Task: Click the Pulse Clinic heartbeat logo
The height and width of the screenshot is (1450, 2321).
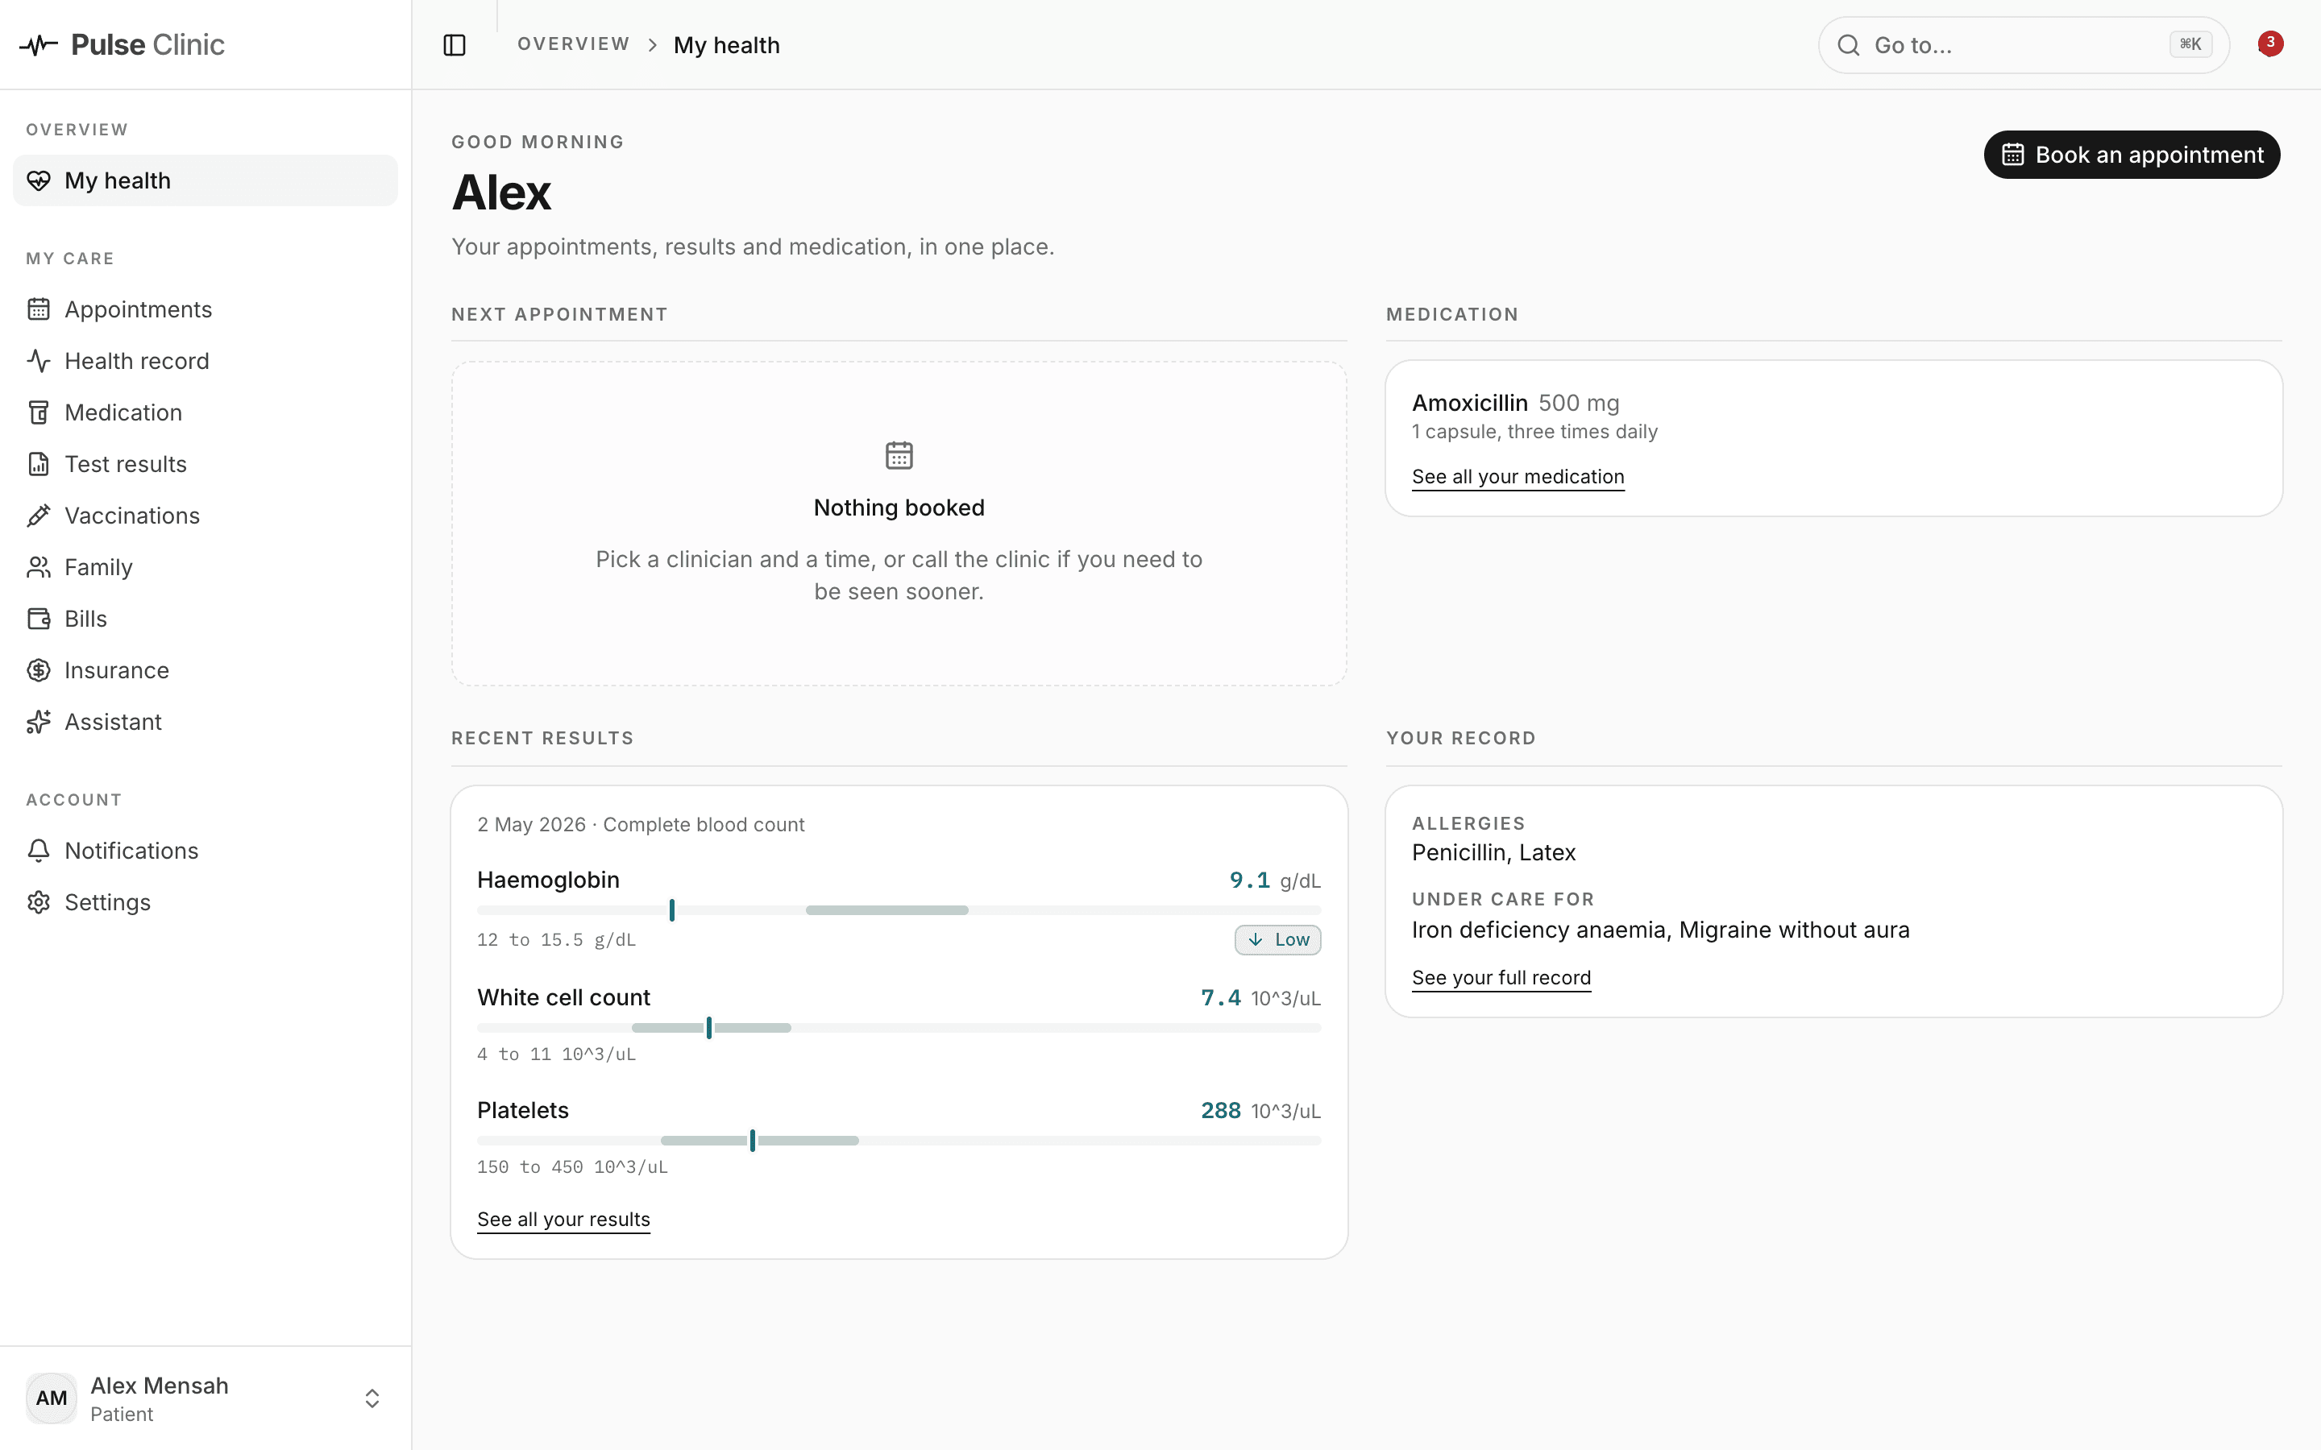Action: pos(39,45)
